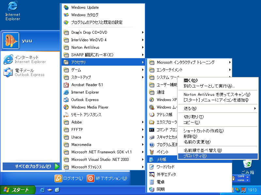Click the Internet Explorer desktop icon
This screenshot has height=195, width=261.
pos(12,6)
